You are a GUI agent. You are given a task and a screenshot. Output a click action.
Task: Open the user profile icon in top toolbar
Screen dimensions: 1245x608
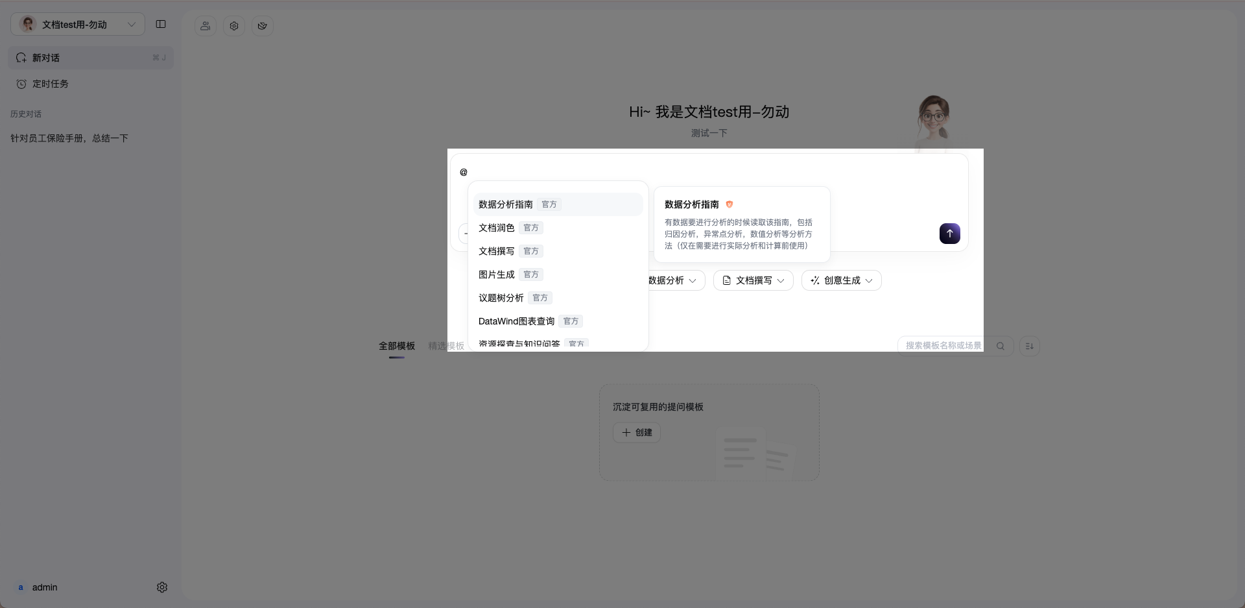[206, 26]
